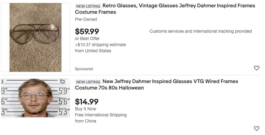Click the NEW LISTING badge on the first item

point(88,6)
